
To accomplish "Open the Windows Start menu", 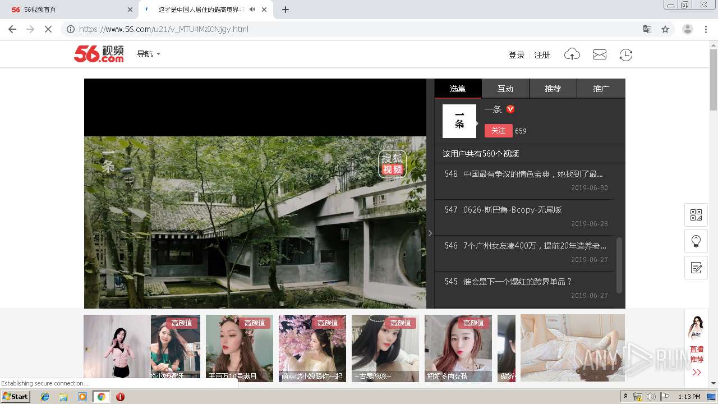I will (x=16, y=397).
